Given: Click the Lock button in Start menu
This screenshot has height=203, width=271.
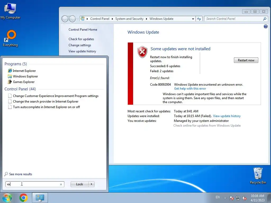Looking at the screenshot, I should [x=79, y=184].
